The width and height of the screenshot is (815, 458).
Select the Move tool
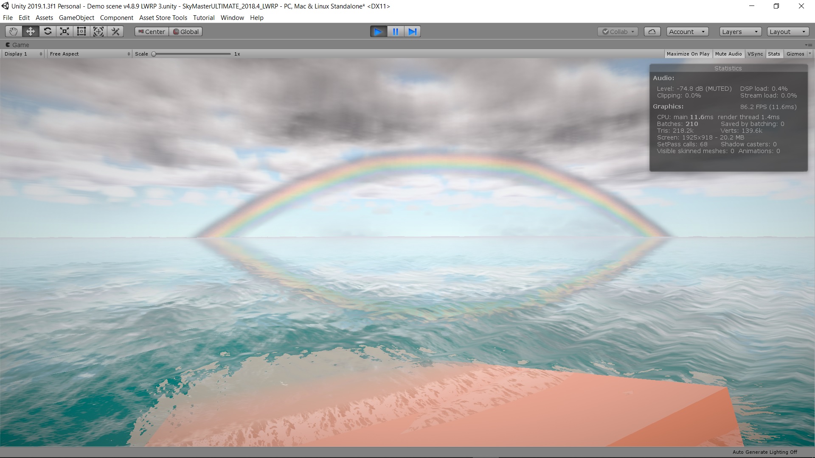point(30,31)
